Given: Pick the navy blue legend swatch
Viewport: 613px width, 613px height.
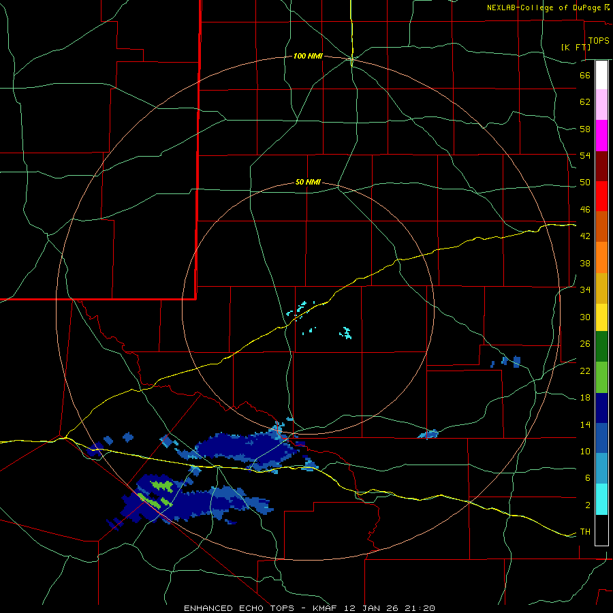Looking at the screenshot, I should click(601, 408).
